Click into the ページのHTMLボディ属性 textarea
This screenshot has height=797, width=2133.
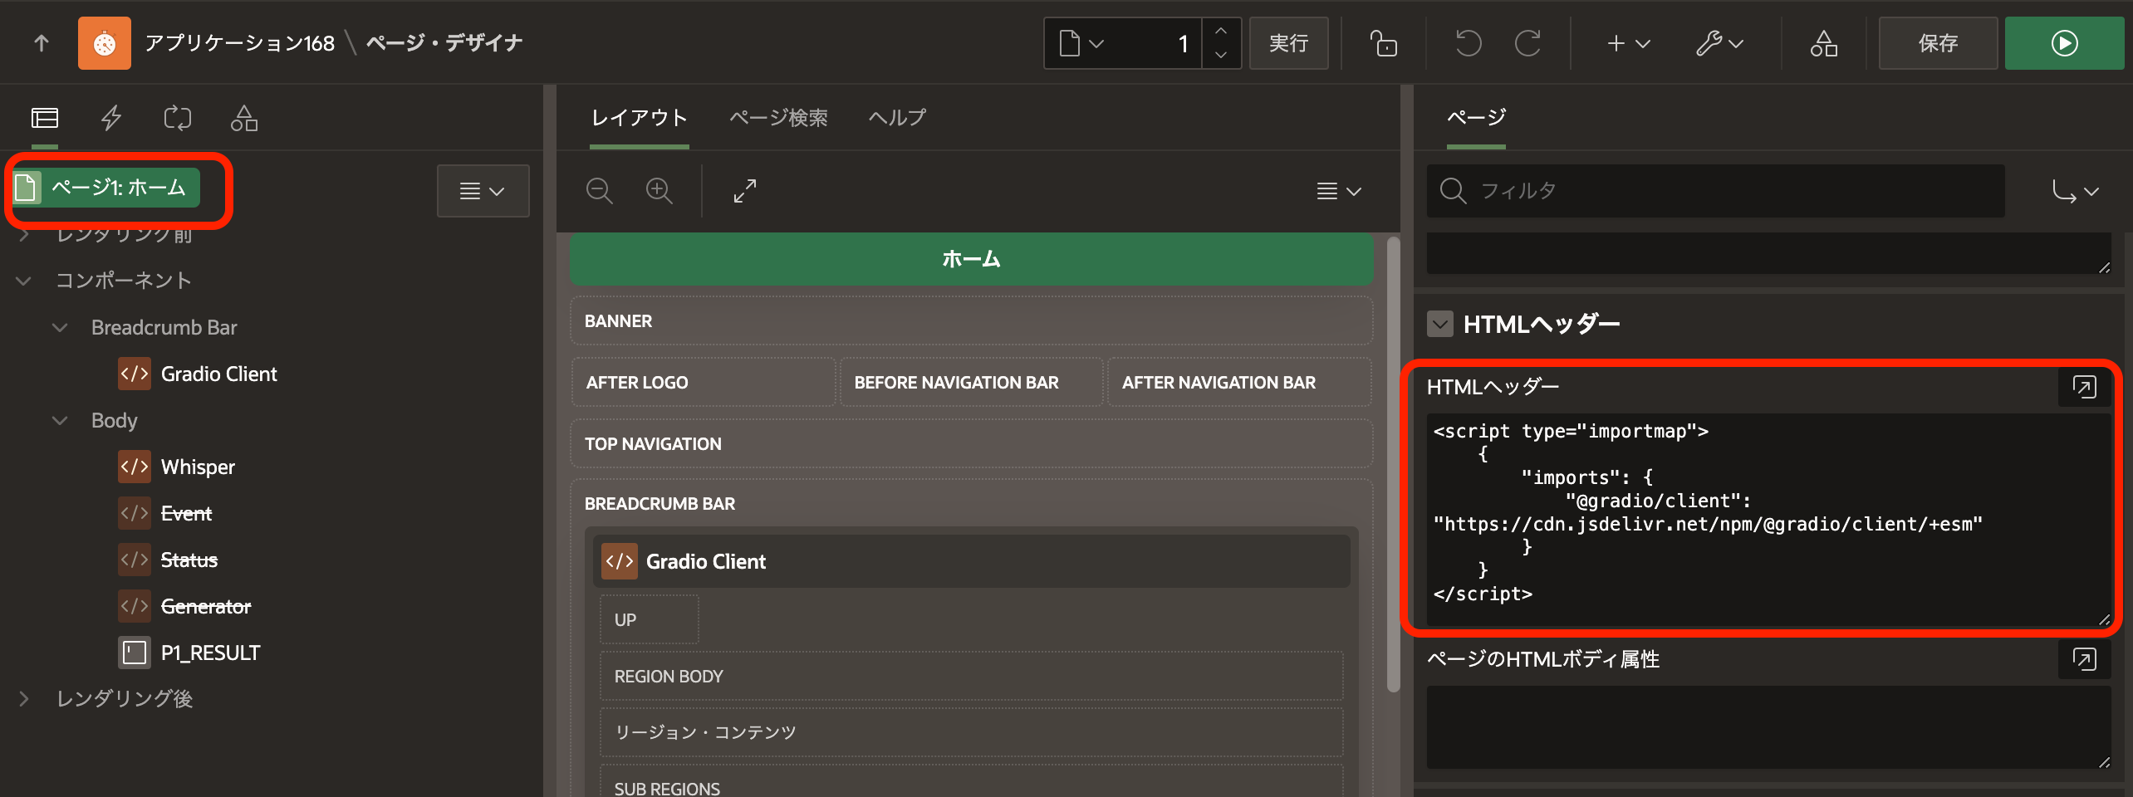pos(1768,727)
